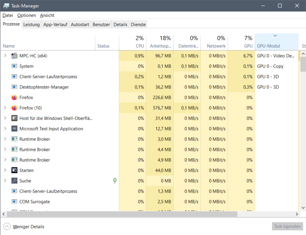Switch to the Details tab

(x=121, y=25)
